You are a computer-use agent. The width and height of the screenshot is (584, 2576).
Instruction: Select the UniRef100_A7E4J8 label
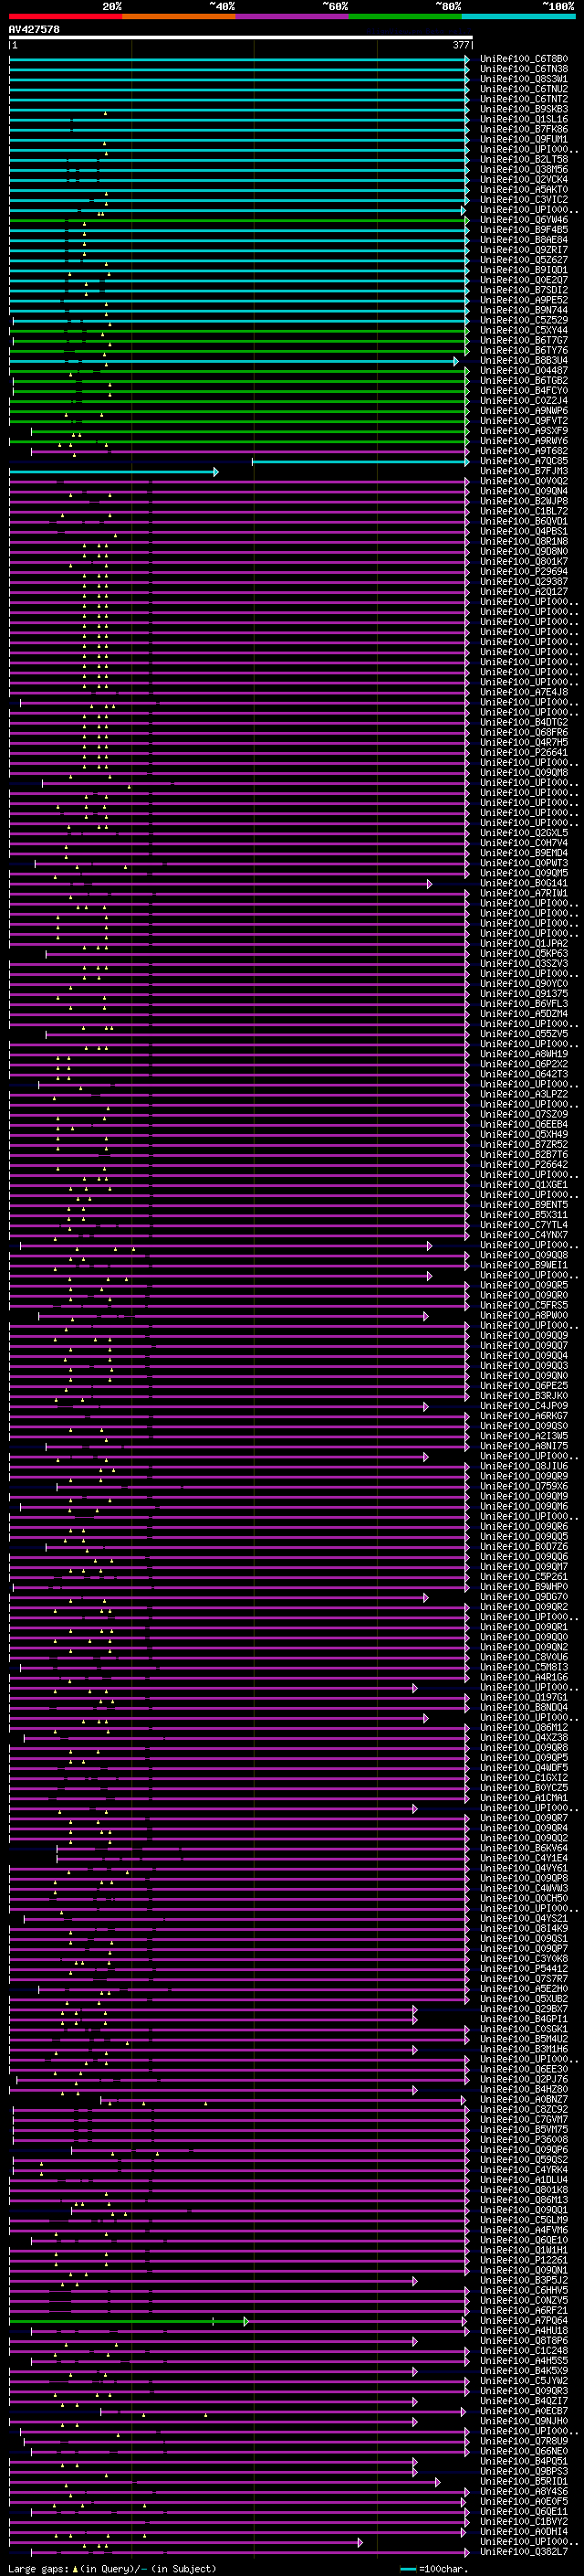(524, 692)
